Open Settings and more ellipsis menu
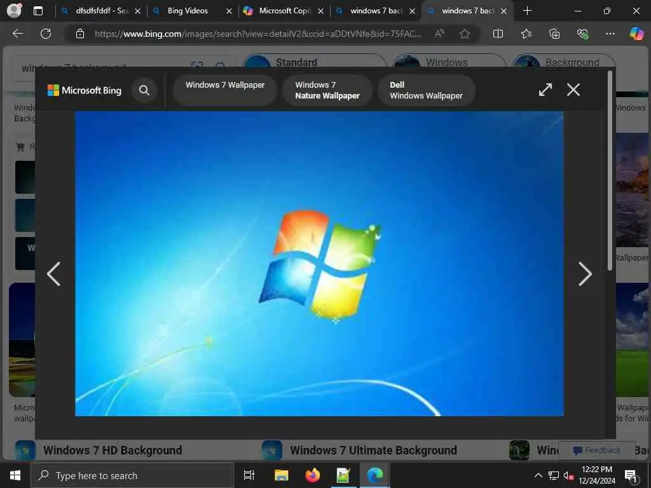This screenshot has height=488, width=651. [x=610, y=34]
